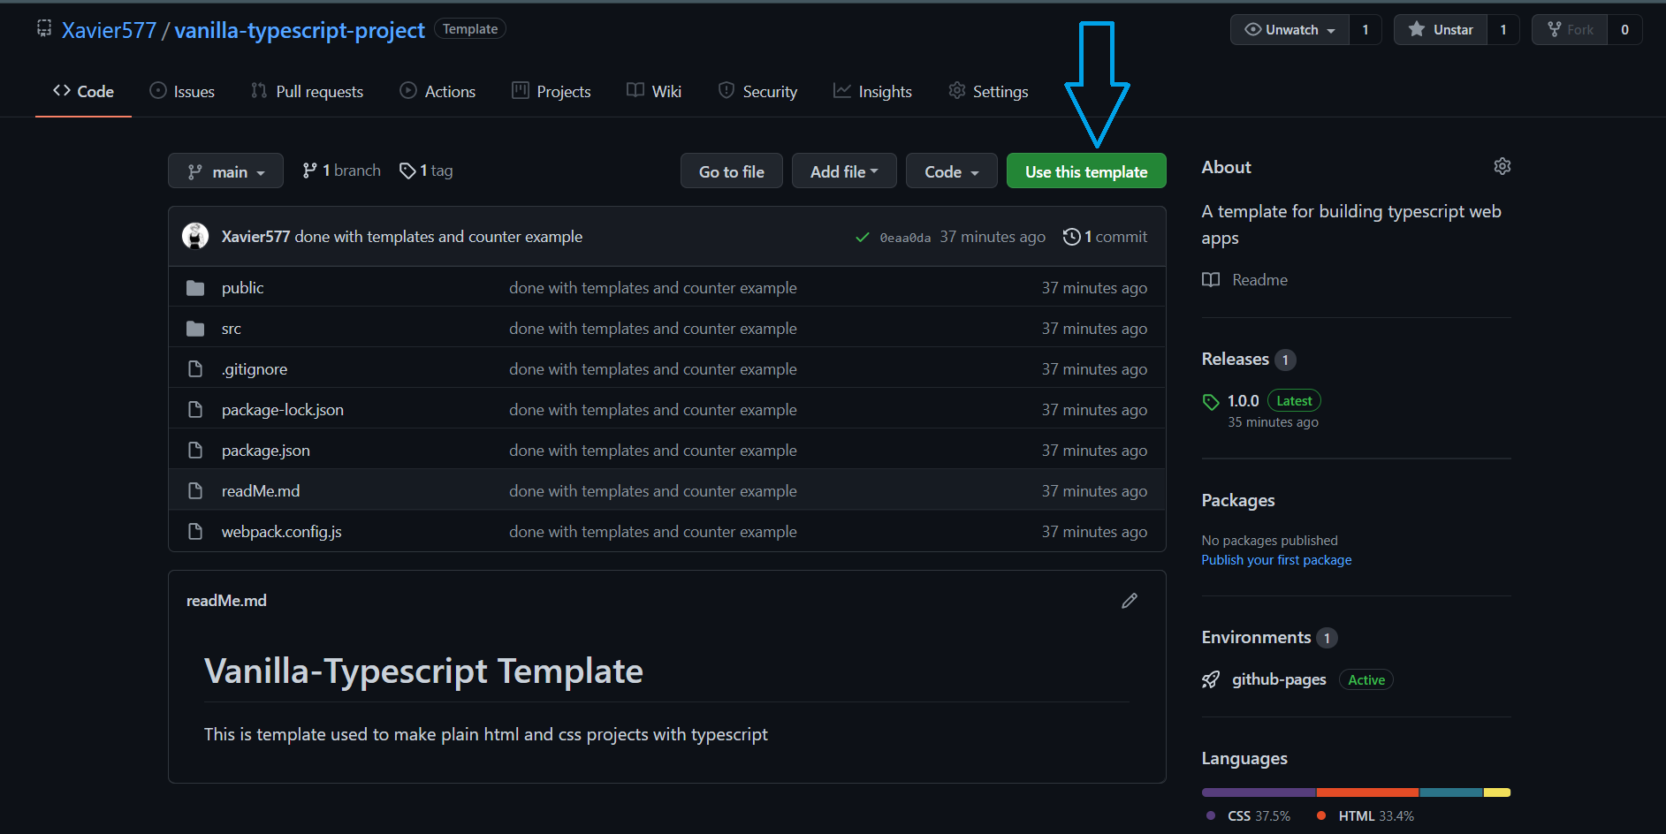Image resolution: width=1666 pixels, height=834 pixels.
Task: Click the Xavier577 avatar image
Action: [195, 236]
